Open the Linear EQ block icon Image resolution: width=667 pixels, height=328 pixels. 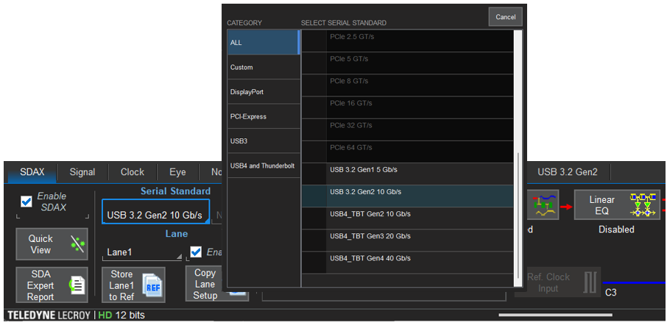[642, 204]
